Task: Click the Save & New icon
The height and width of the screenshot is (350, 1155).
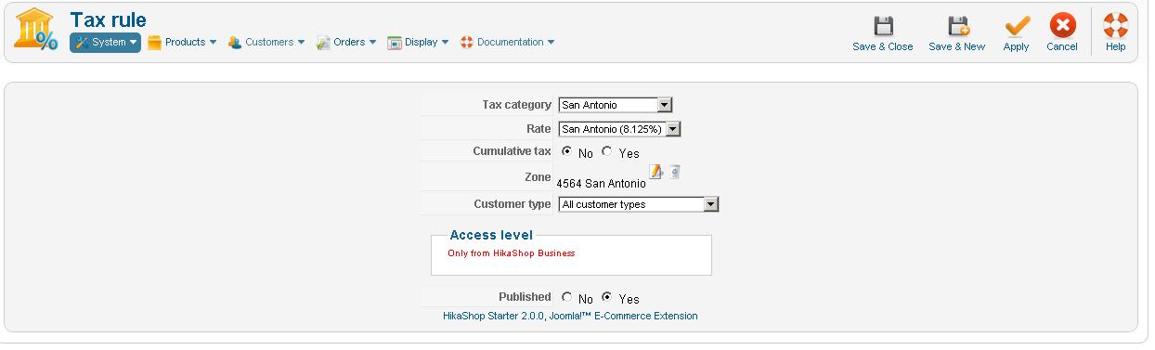Action: (x=957, y=26)
